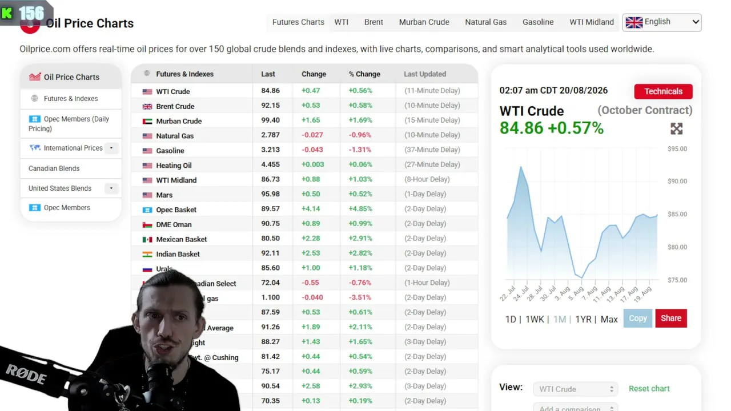Open the View WTI Crude dropdown
Image resolution: width=731 pixels, height=411 pixels.
pyautogui.click(x=575, y=389)
